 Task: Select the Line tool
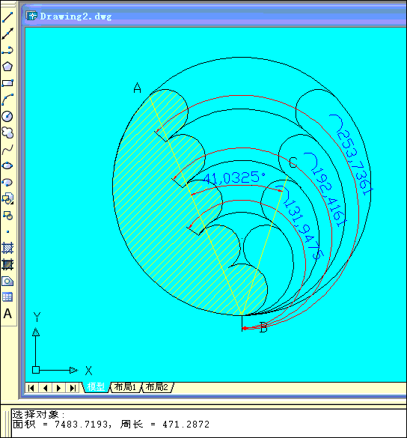tap(7, 17)
